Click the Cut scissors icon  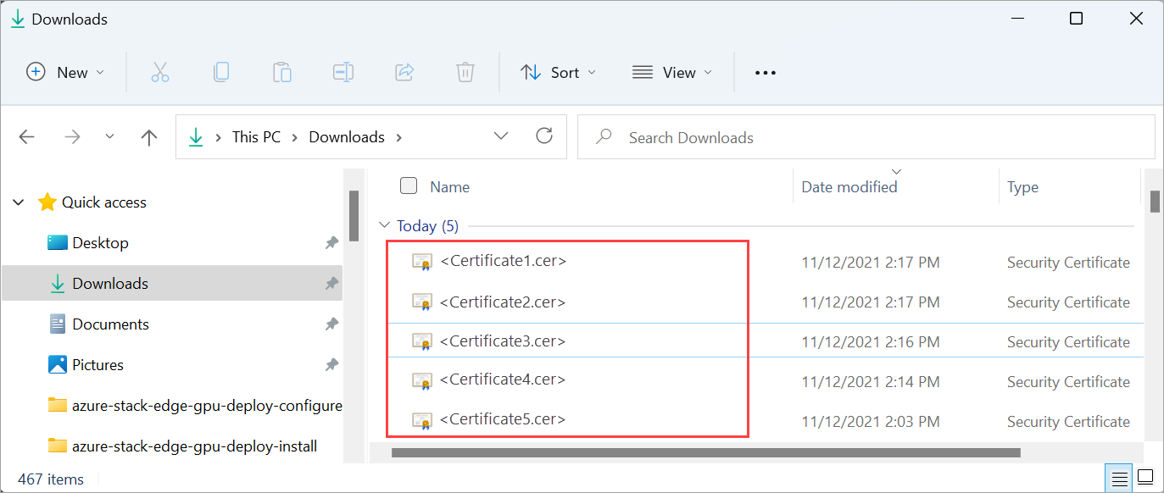[160, 73]
